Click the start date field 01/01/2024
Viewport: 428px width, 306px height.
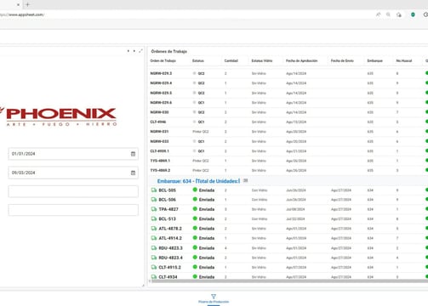(x=73, y=154)
